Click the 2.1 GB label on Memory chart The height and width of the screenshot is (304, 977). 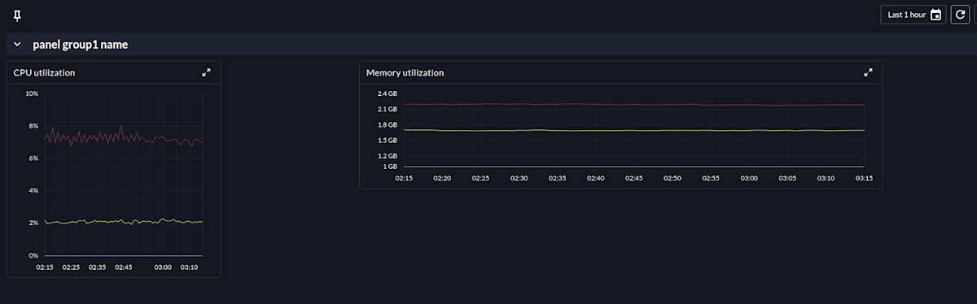pyautogui.click(x=387, y=109)
